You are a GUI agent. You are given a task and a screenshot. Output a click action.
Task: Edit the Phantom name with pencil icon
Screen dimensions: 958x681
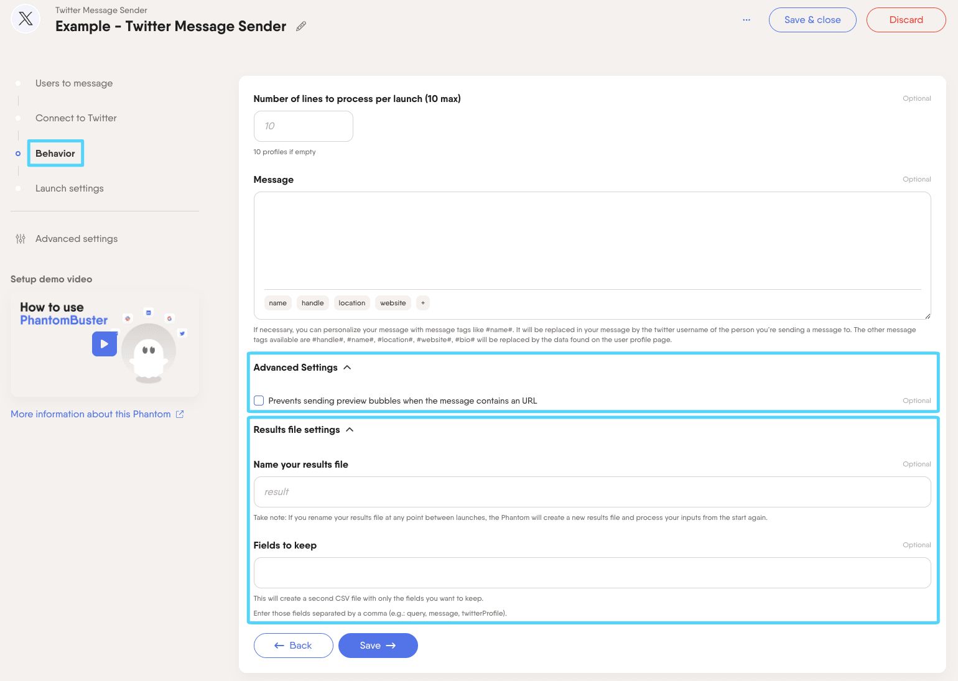coord(301,26)
